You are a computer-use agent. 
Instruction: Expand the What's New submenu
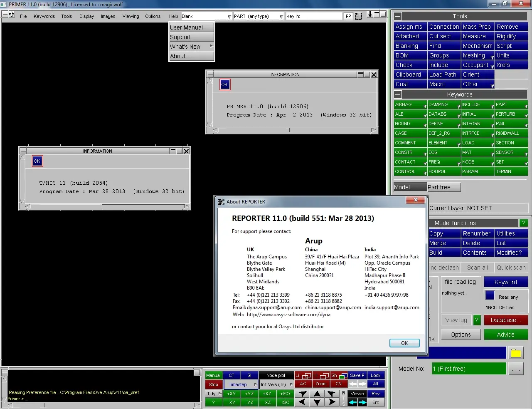191,47
